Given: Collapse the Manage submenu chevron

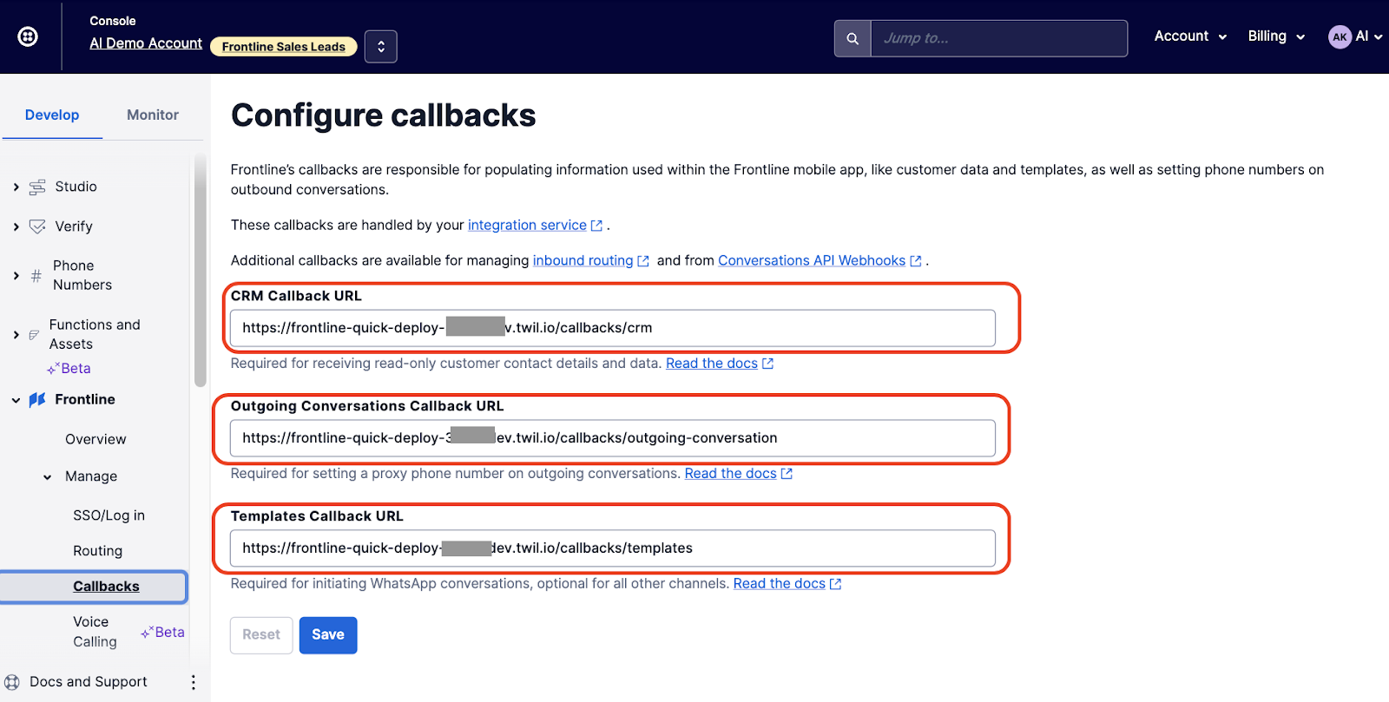Looking at the screenshot, I should tap(47, 476).
